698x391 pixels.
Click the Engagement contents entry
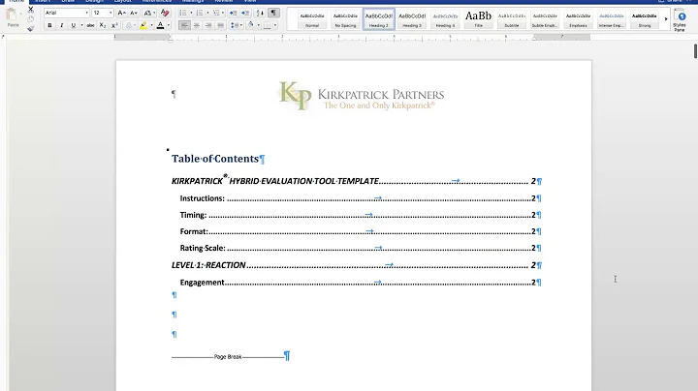tap(357, 283)
